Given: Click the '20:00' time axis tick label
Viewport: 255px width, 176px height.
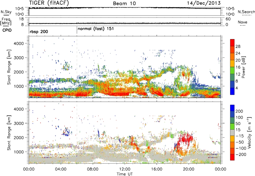Looking at the screenshot, I should coord(189,169).
